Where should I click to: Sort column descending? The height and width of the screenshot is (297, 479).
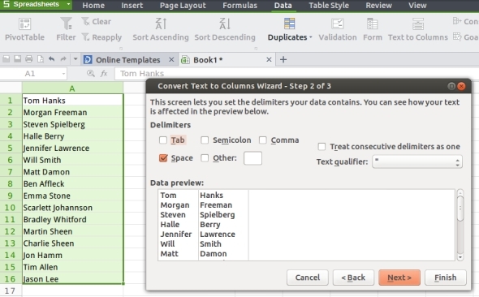pyautogui.click(x=225, y=29)
